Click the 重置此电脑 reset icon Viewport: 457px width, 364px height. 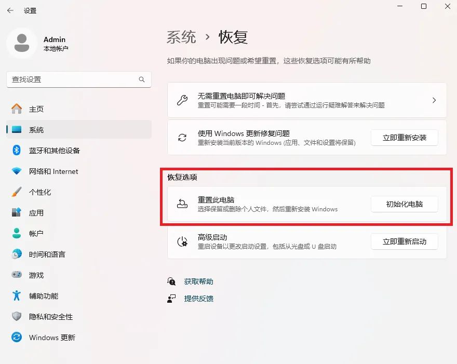[182, 204]
